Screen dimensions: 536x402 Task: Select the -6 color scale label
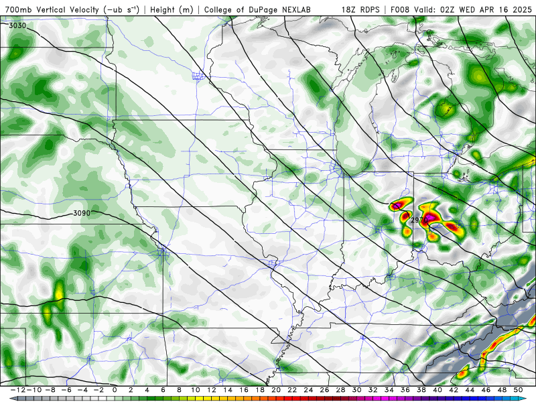(66, 390)
